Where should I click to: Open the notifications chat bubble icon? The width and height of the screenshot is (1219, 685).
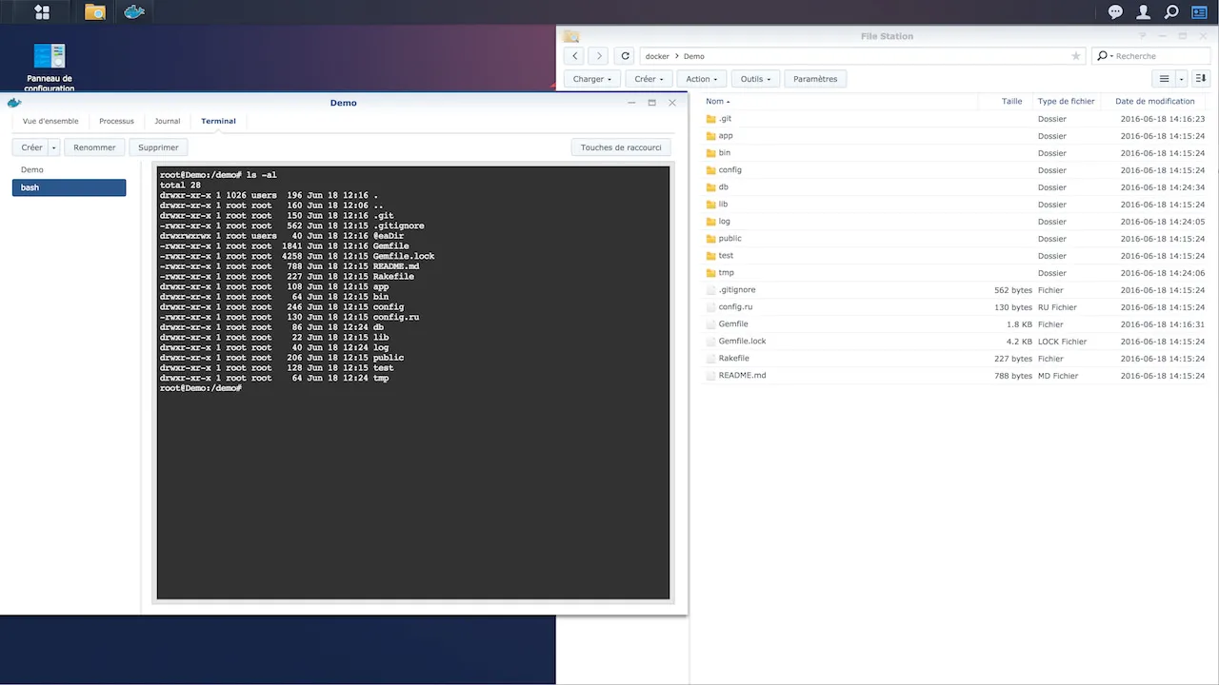tap(1115, 12)
